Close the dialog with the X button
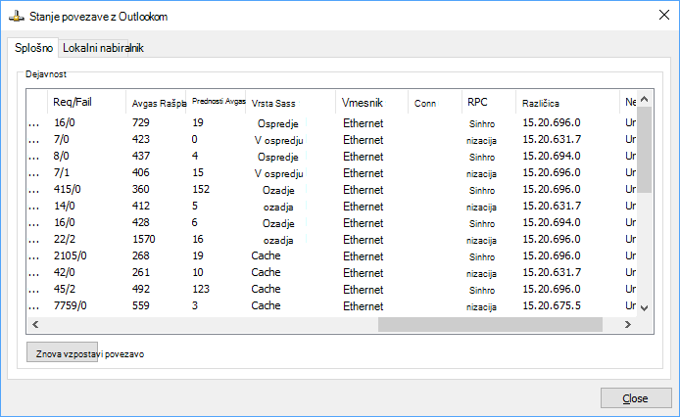This screenshot has height=417, width=680. (664, 15)
